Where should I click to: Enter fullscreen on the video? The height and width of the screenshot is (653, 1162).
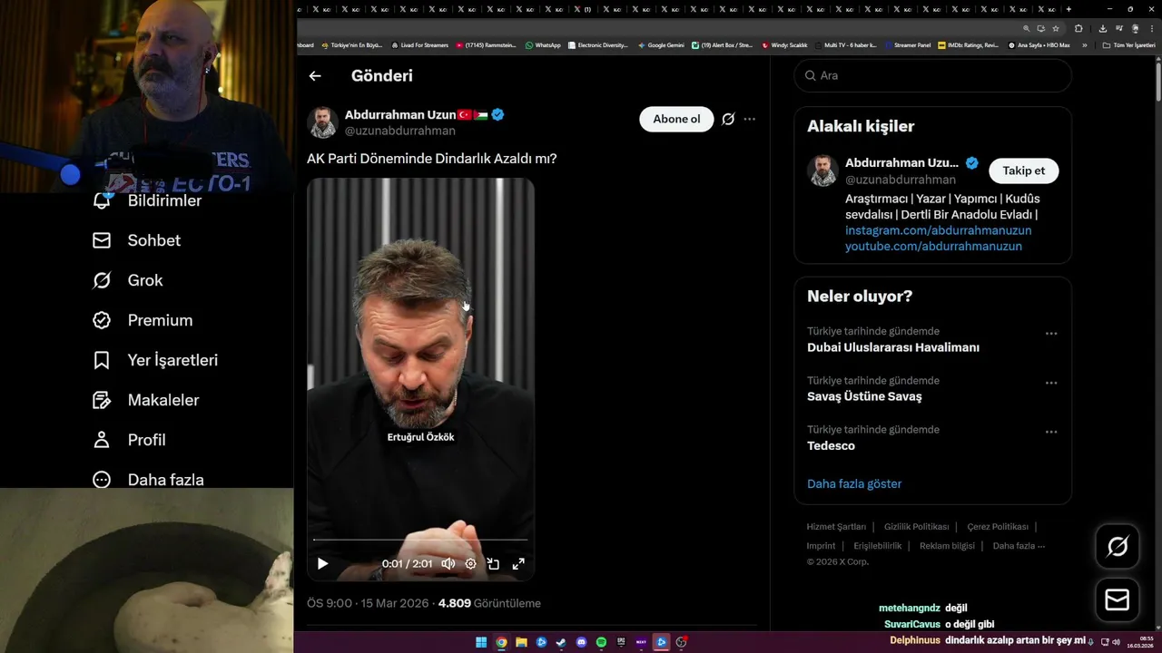[518, 563]
